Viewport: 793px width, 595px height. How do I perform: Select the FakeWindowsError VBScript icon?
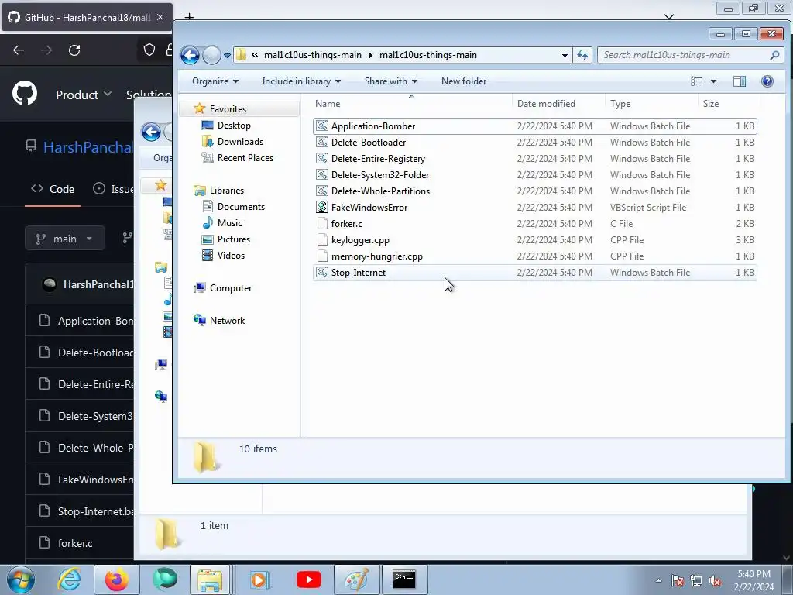322,207
